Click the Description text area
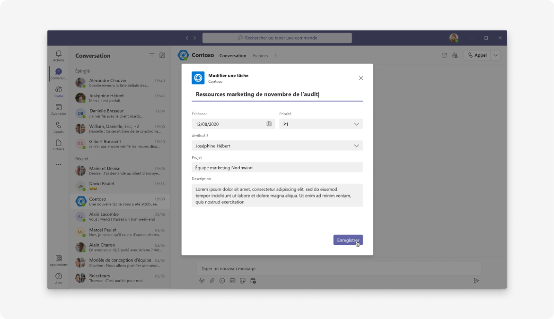Screen dimensions: 554x319 pos(277,195)
